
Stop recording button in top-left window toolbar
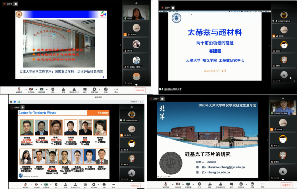pos(94,90)
